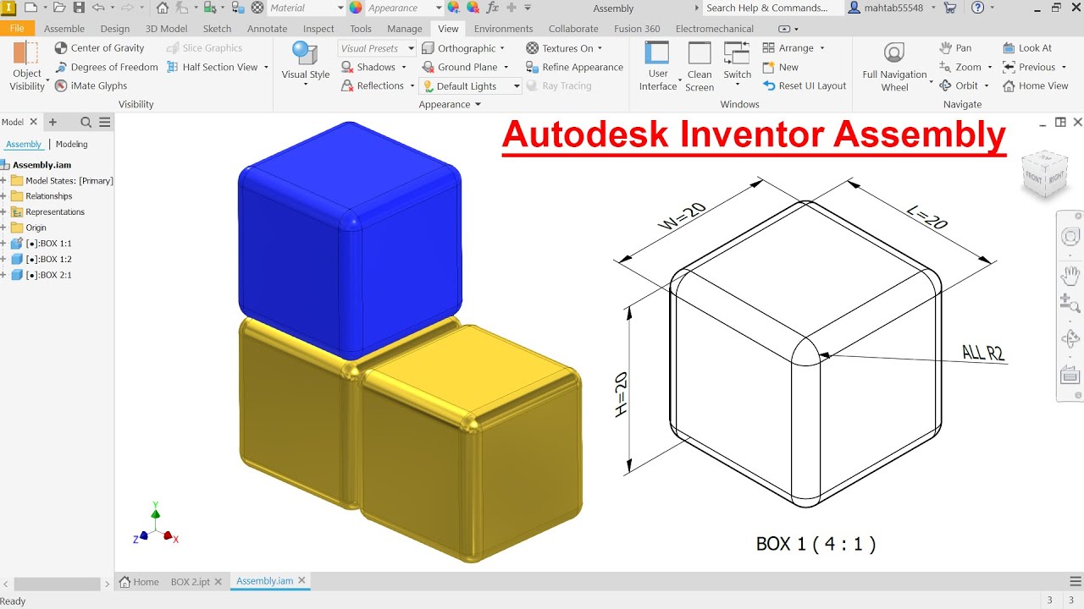The image size is (1084, 609).
Task: Click the Open file folder icon
Action: click(x=59, y=8)
